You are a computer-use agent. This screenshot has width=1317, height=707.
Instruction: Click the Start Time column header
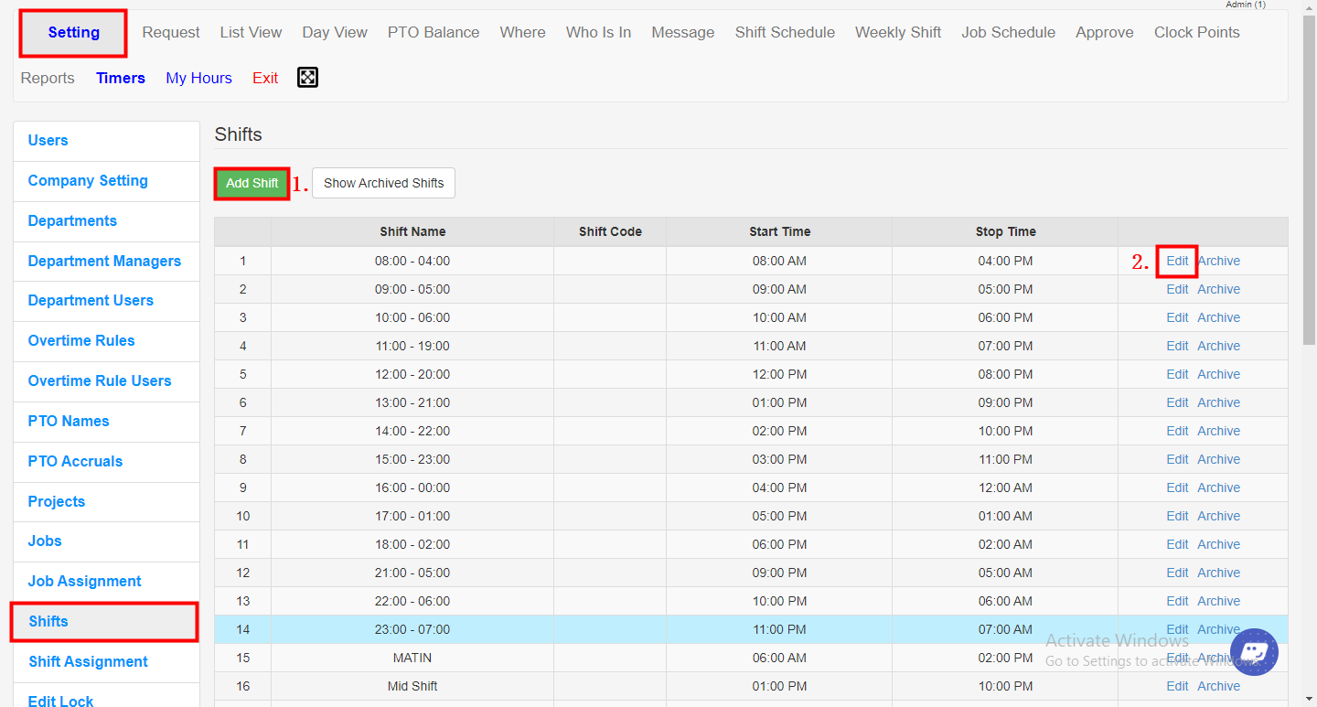[x=779, y=231]
